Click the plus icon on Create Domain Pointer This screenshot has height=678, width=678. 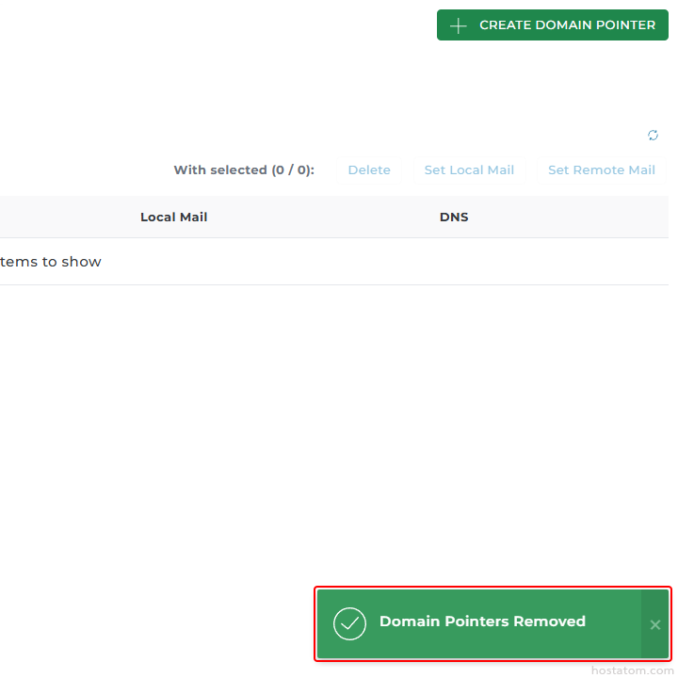point(459,25)
